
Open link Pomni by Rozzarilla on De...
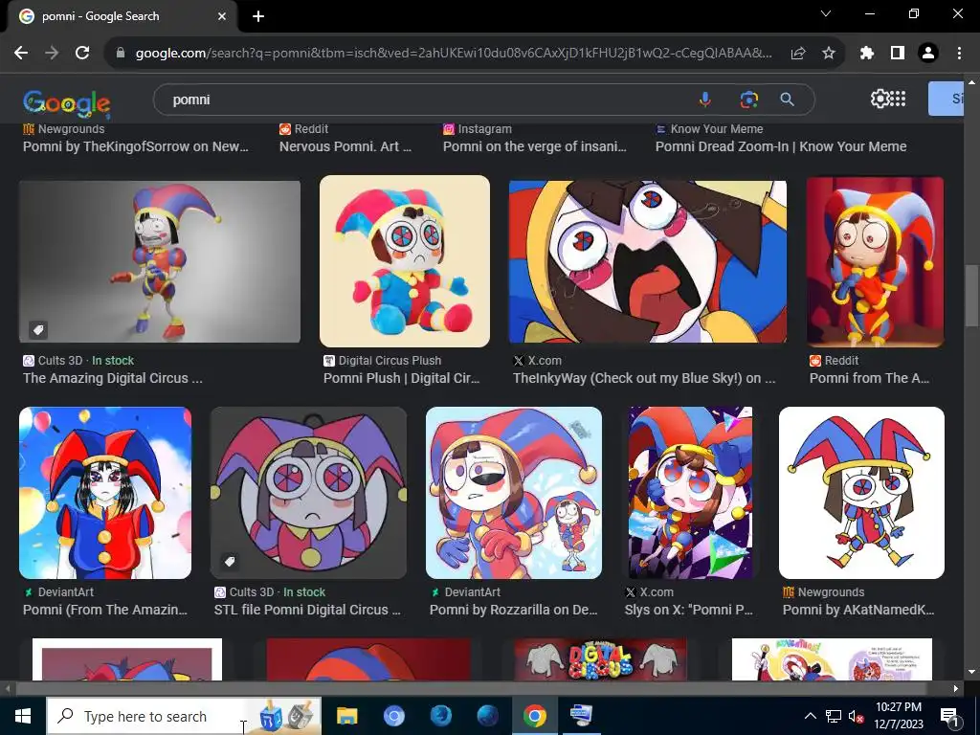(514, 610)
